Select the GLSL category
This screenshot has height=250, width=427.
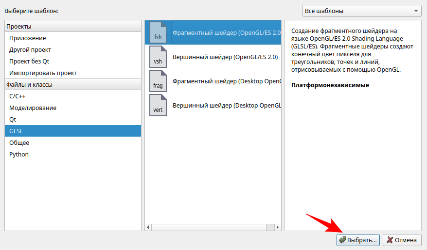pos(16,131)
